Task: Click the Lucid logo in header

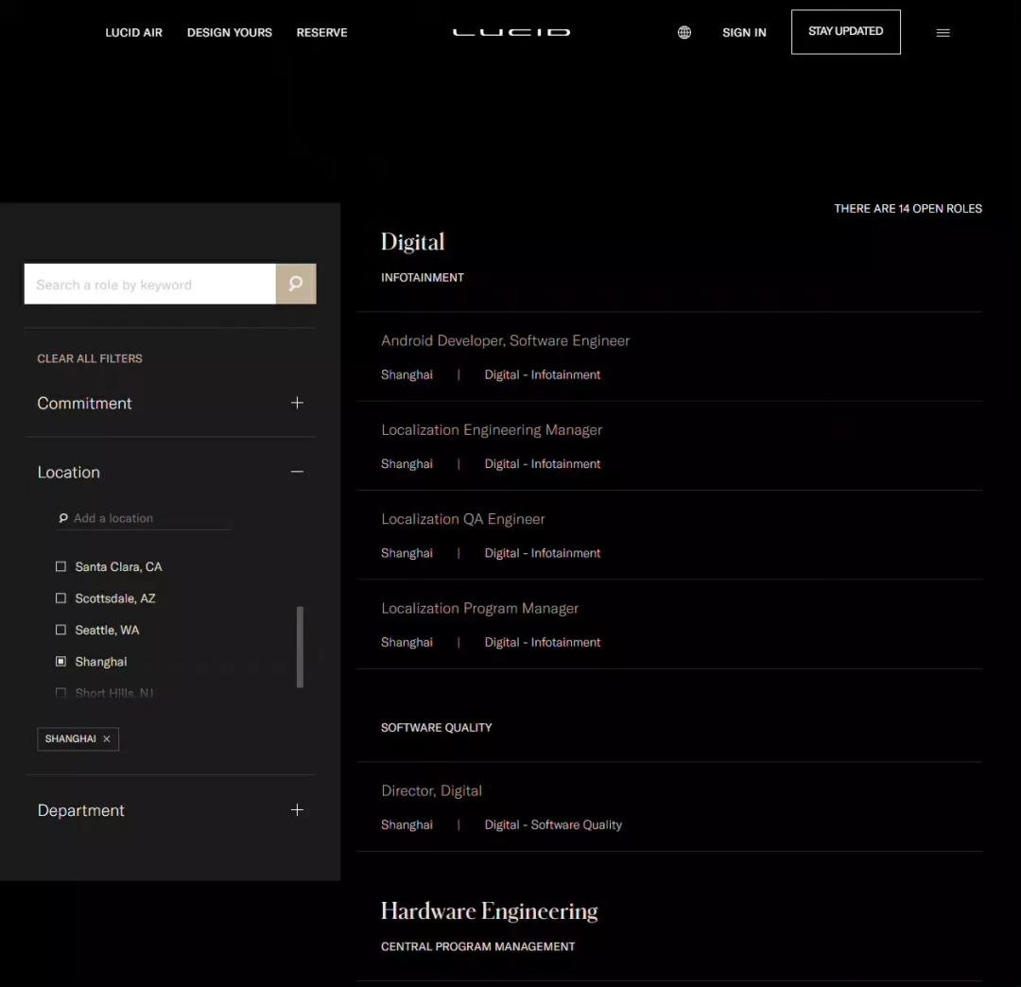Action: point(510,32)
